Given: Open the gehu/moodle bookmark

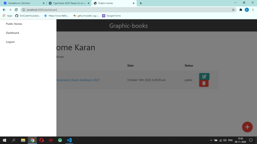Looking at the screenshot, I should coord(86,16).
